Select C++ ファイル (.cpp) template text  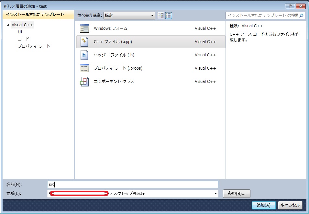[113, 42]
